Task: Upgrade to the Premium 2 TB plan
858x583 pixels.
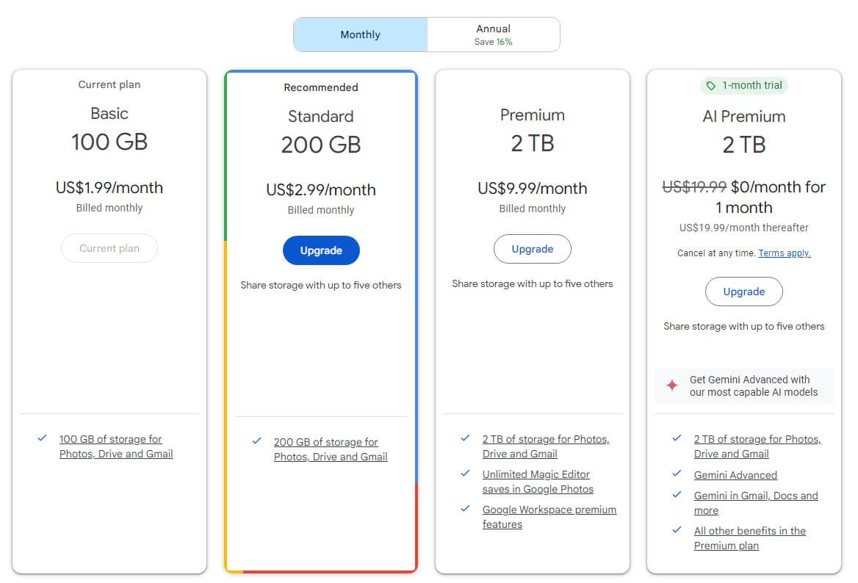Action: click(x=532, y=249)
